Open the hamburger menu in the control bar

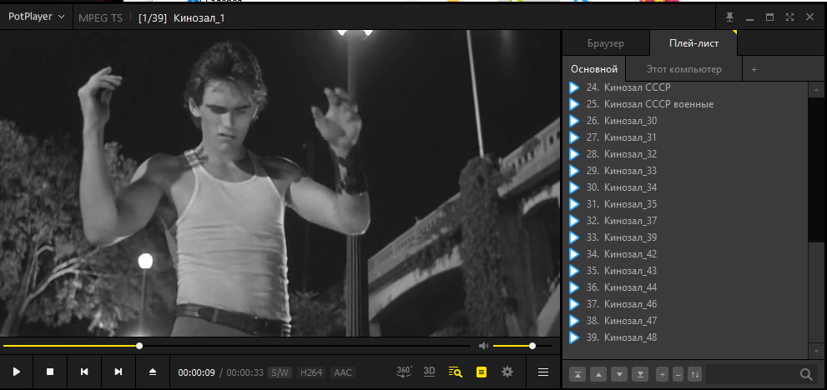[543, 372]
